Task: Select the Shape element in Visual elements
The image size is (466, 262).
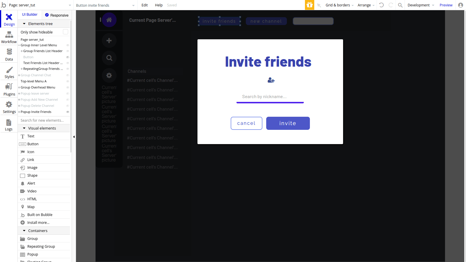Action: tap(32, 175)
